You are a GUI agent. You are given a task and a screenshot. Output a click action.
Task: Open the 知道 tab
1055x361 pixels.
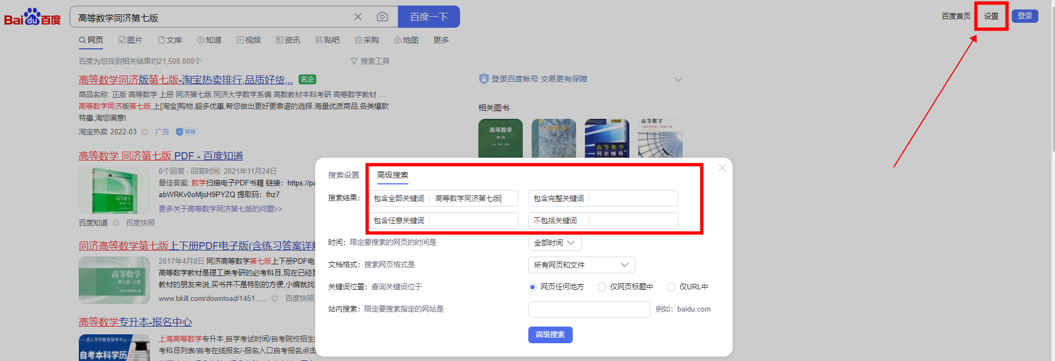tap(209, 40)
